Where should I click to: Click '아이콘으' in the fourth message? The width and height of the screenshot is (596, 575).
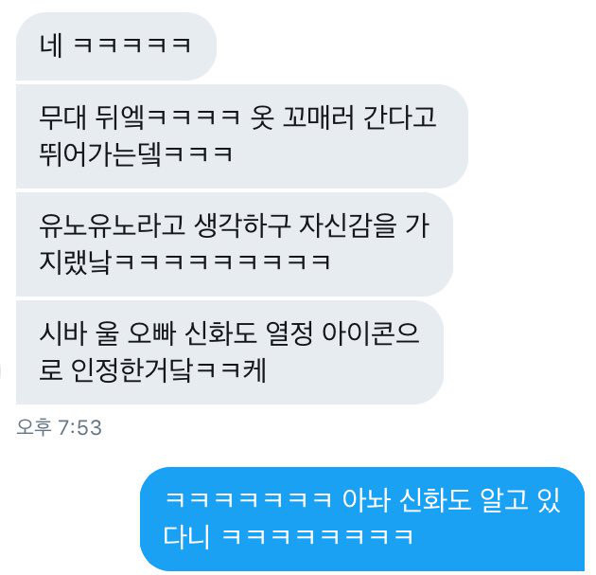click(x=370, y=333)
